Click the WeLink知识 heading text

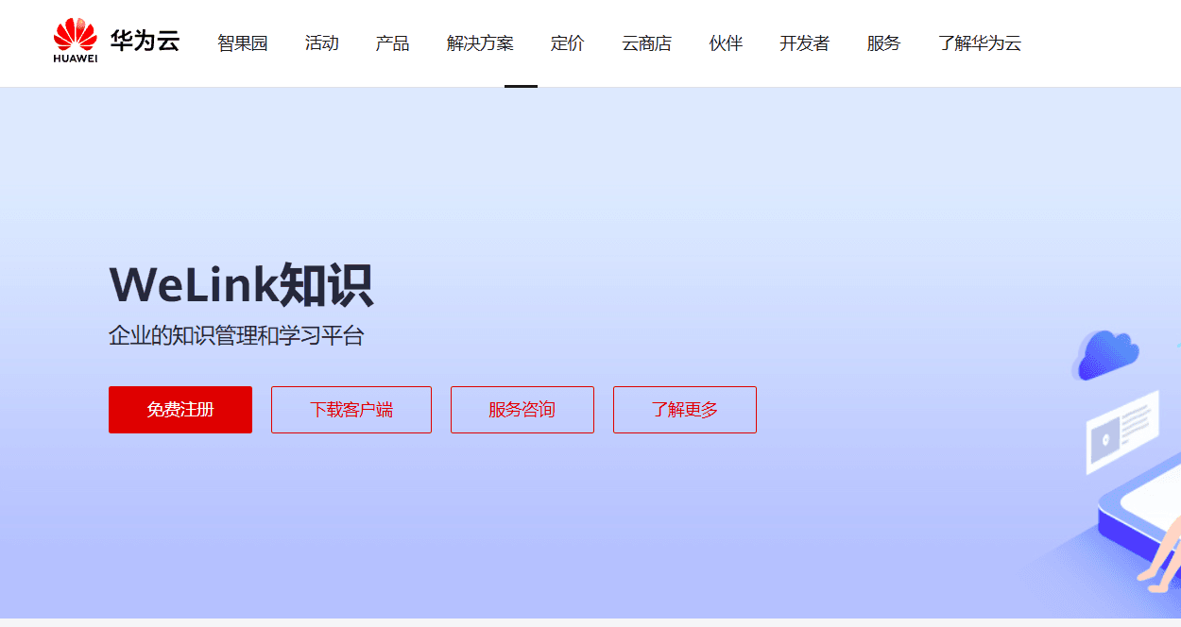point(241,285)
